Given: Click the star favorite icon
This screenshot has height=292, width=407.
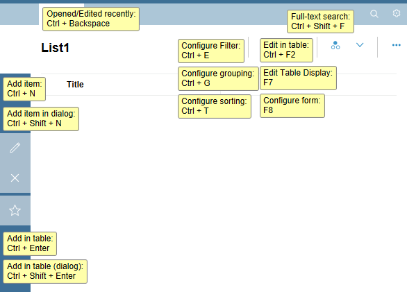Looking at the screenshot, I should (x=15, y=210).
